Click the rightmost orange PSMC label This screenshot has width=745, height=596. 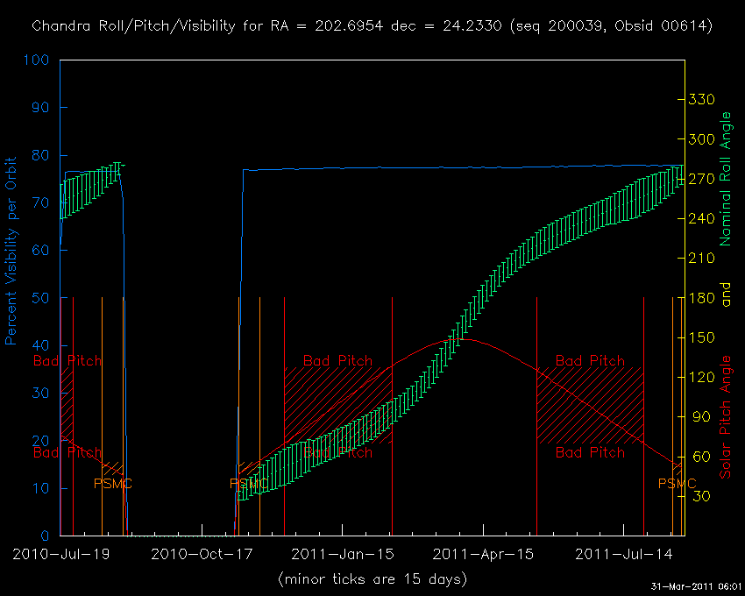click(x=677, y=484)
